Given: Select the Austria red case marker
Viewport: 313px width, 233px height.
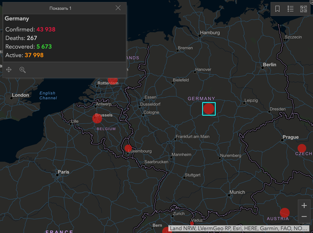Looking at the screenshot, I should pyautogui.click(x=285, y=212).
